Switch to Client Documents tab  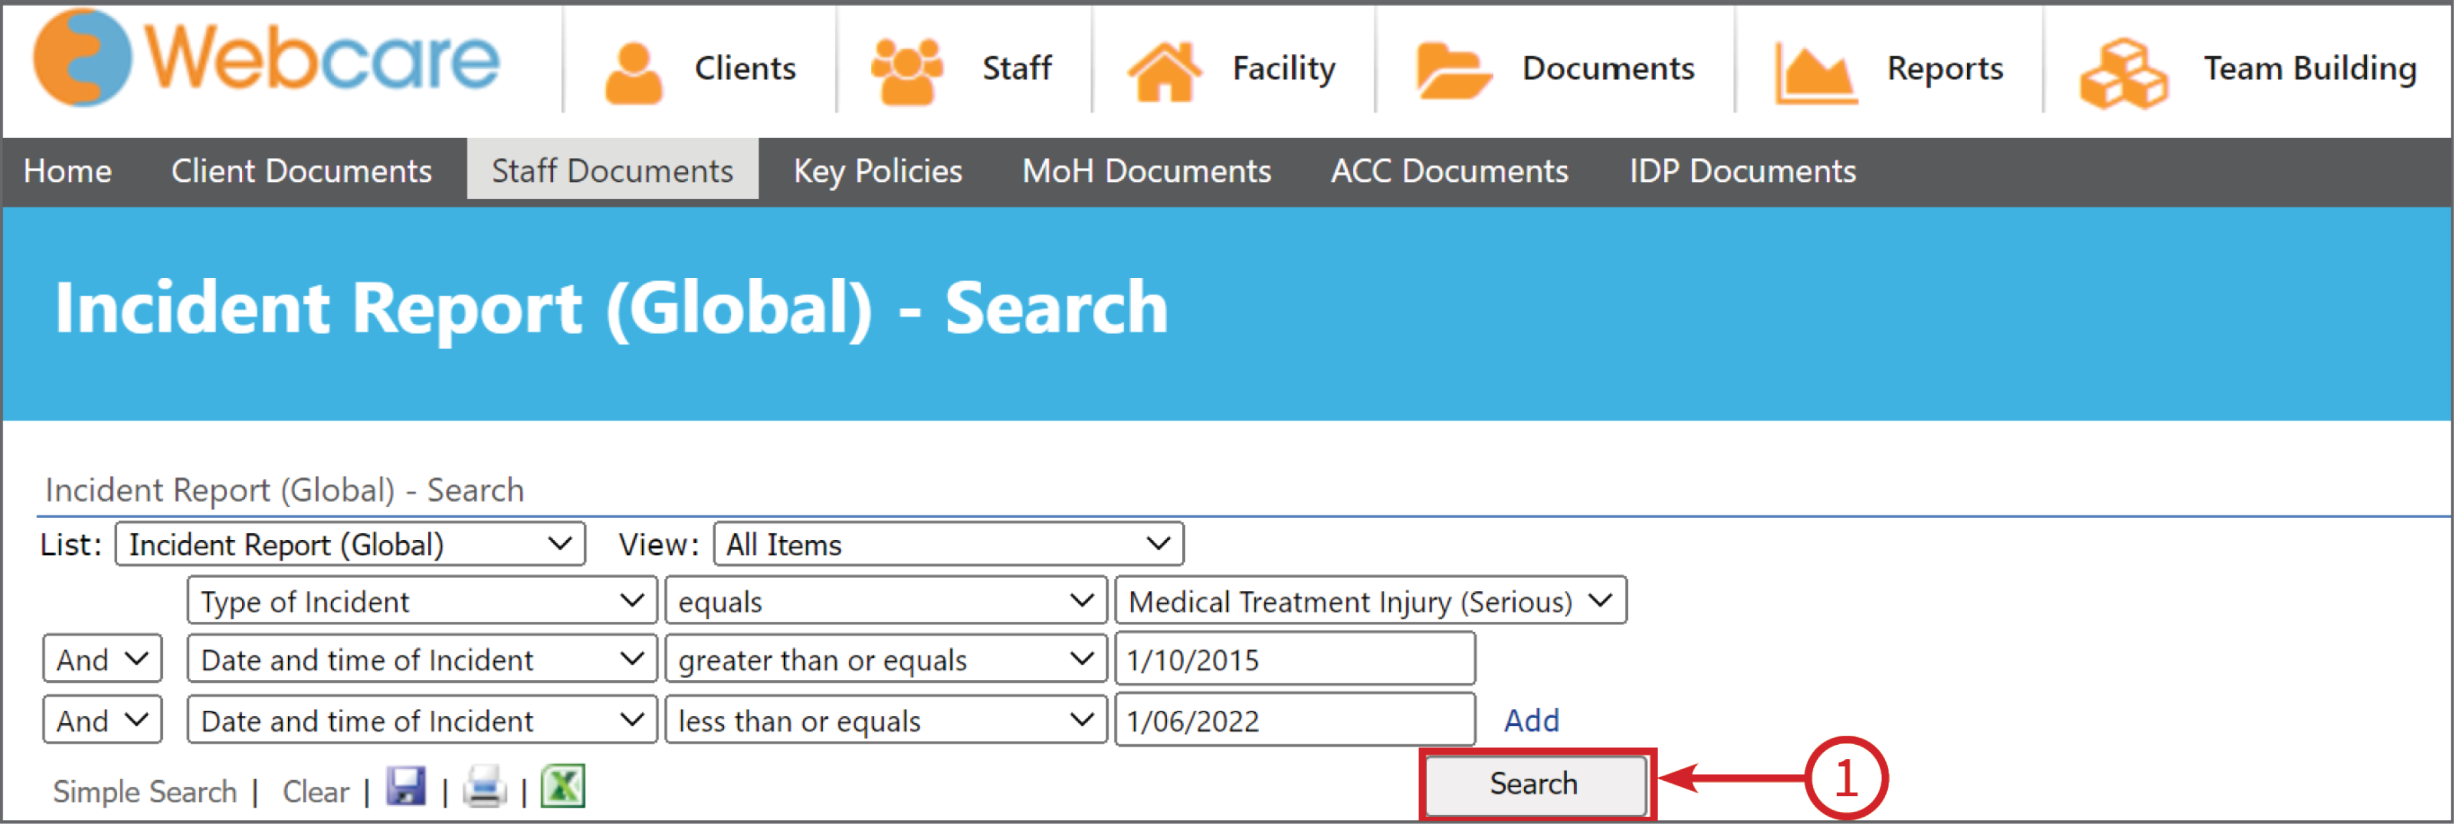301,171
